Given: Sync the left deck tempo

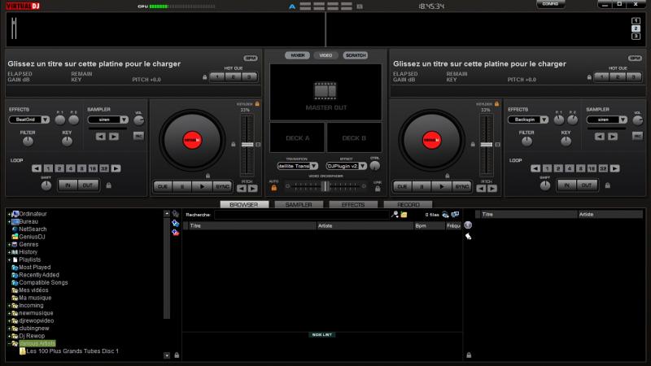Looking at the screenshot, I should click(222, 187).
